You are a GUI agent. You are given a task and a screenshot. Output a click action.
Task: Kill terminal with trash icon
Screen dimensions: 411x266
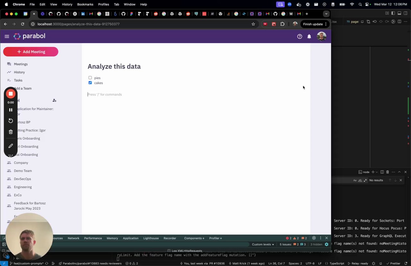(x=388, y=172)
